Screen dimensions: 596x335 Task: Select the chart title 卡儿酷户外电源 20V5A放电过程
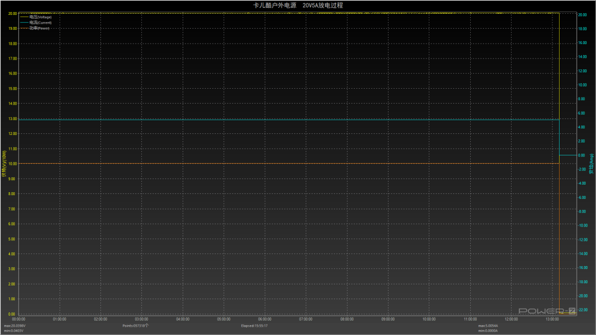tap(298, 6)
